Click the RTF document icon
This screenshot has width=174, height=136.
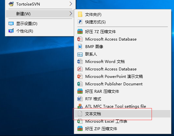pos(80,99)
